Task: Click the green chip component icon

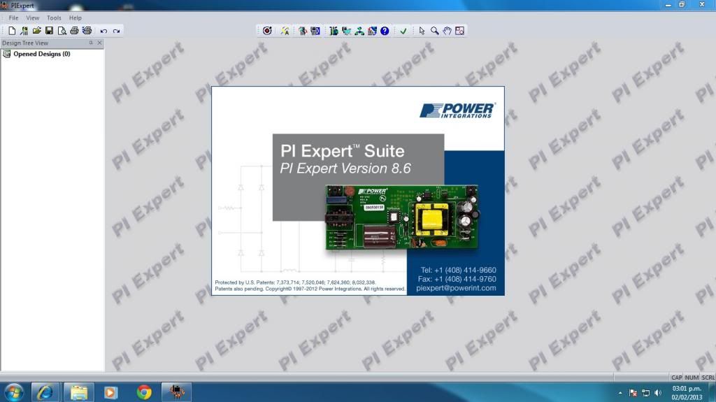Action: [334, 31]
